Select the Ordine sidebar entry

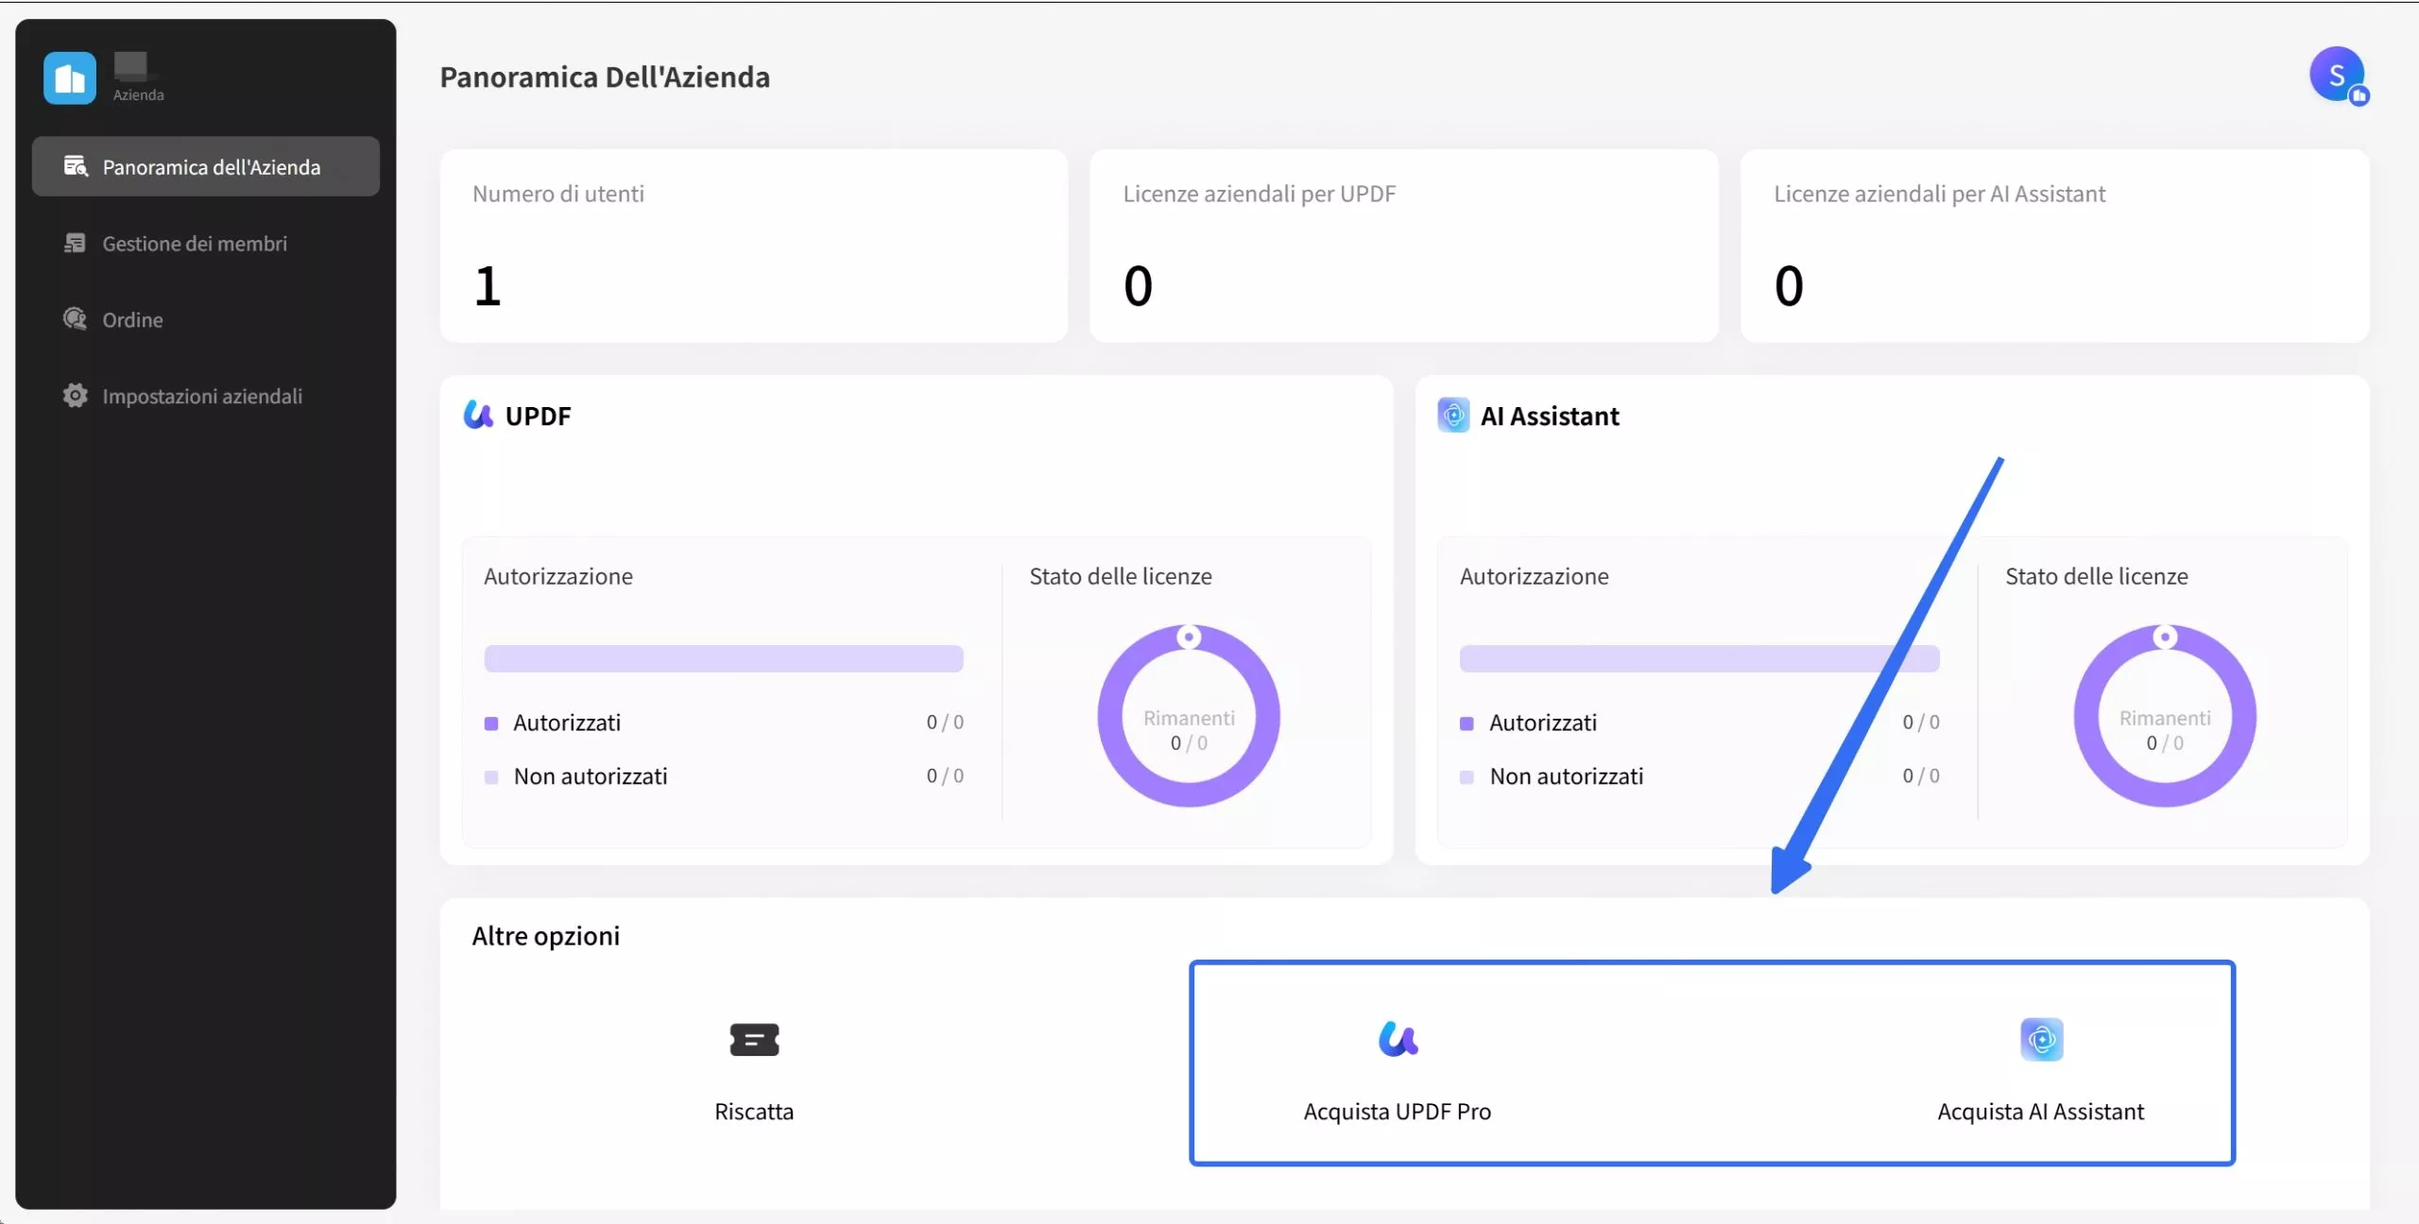pyautogui.click(x=132, y=319)
